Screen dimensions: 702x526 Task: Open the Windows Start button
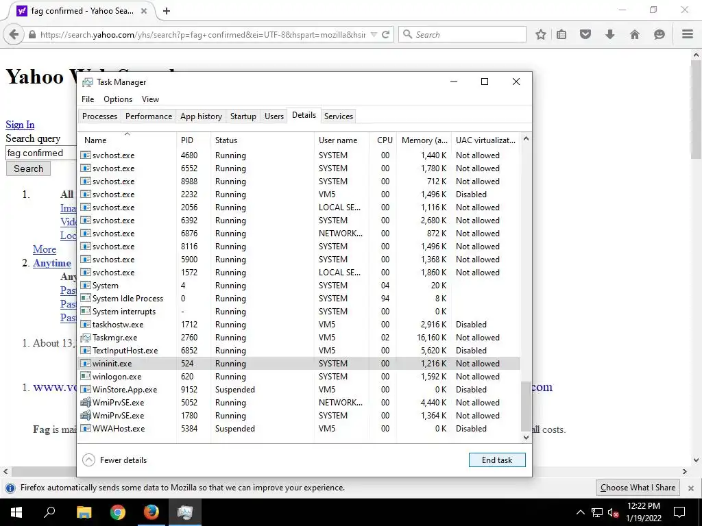click(x=16, y=512)
